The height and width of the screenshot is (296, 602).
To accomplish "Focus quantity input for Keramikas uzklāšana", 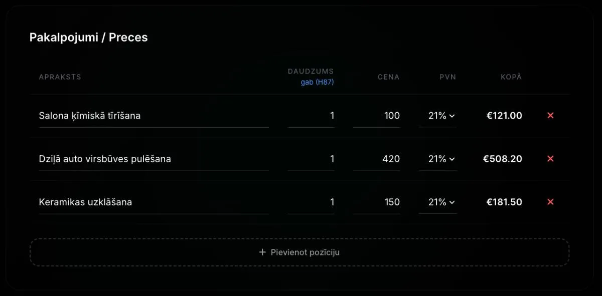I will (311, 202).
